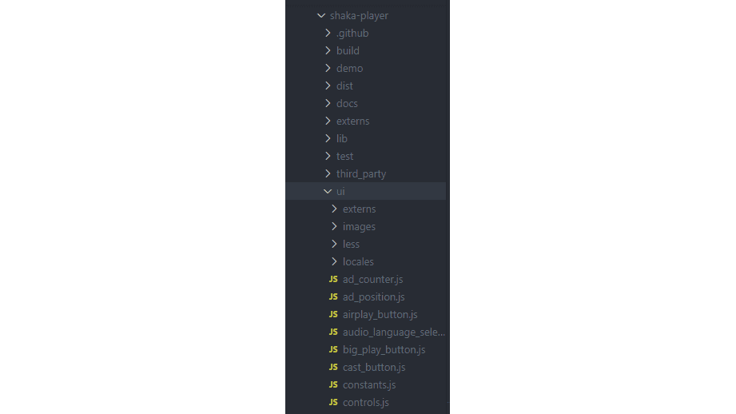
Task: Expand the images folder under ui
Action: pyautogui.click(x=359, y=227)
